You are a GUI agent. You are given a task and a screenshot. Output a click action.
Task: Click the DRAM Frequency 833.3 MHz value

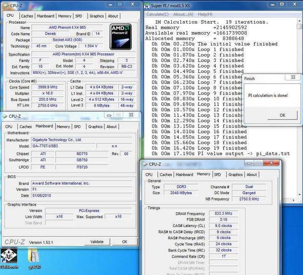(223, 214)
